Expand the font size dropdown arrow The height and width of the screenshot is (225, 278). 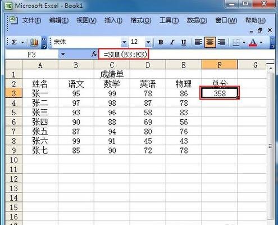click(148, 42)
